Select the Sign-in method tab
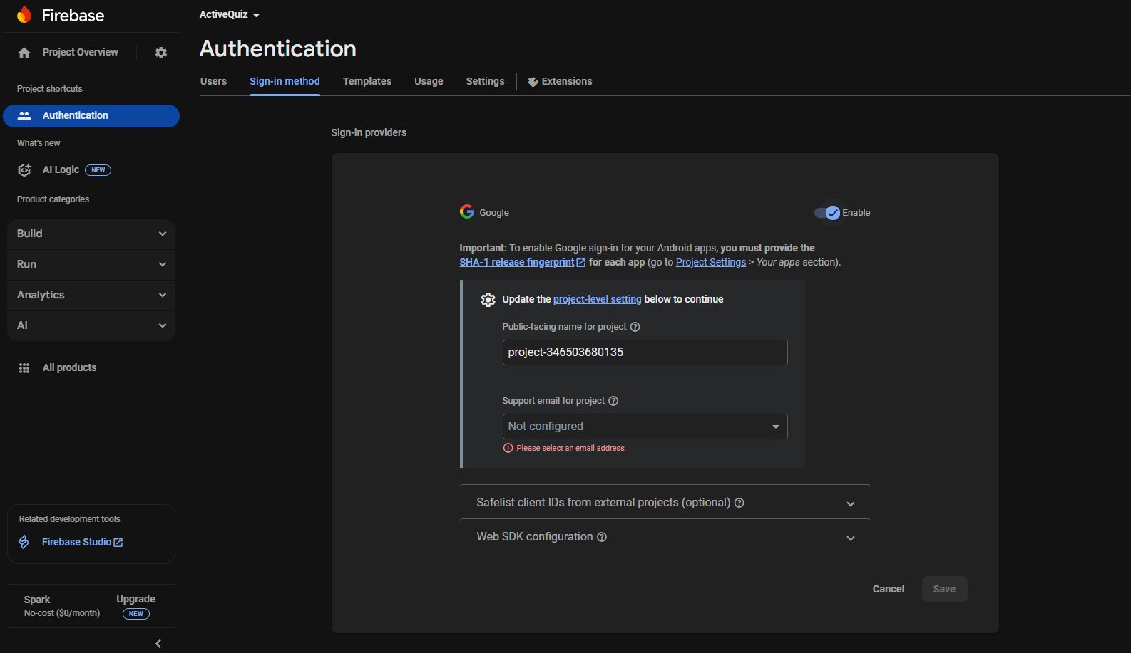 [x=285, y=81]
